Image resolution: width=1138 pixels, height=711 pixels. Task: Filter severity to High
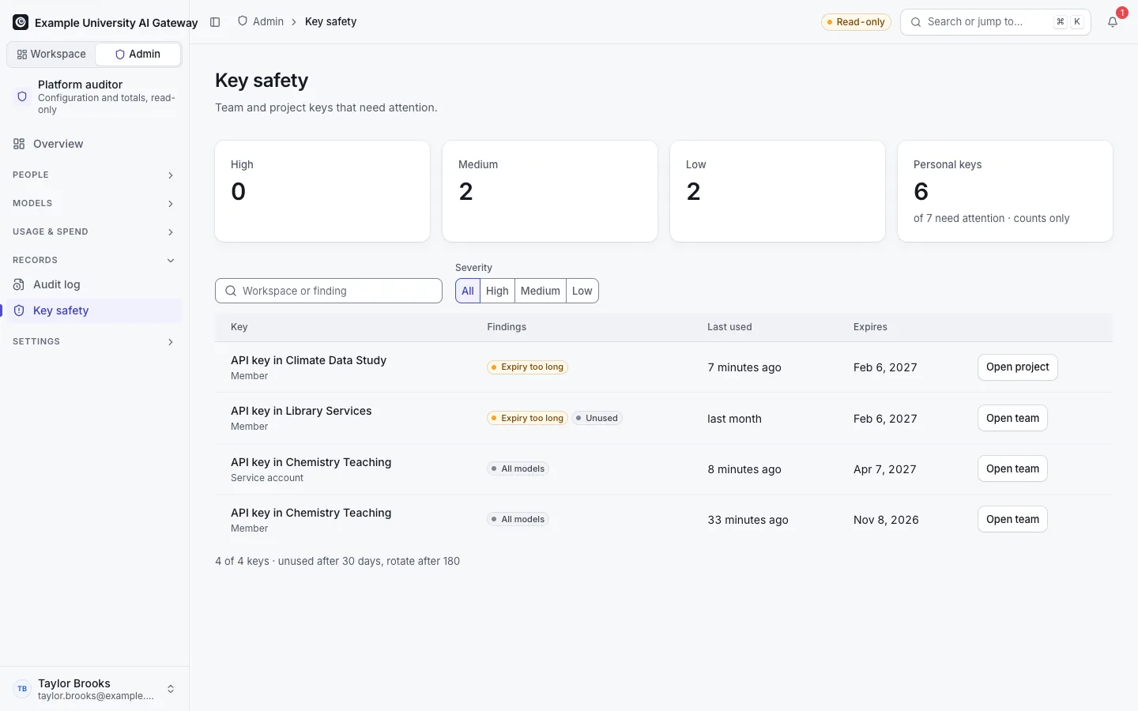pyautogui.click(x=497, y=291)
